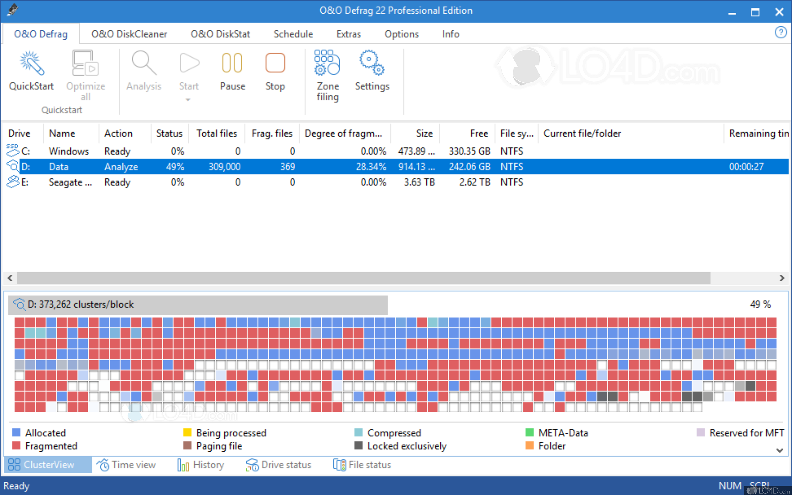Click the Being processed yellow swatch
This screenshot has width=792, height=495.
(187, 432)
